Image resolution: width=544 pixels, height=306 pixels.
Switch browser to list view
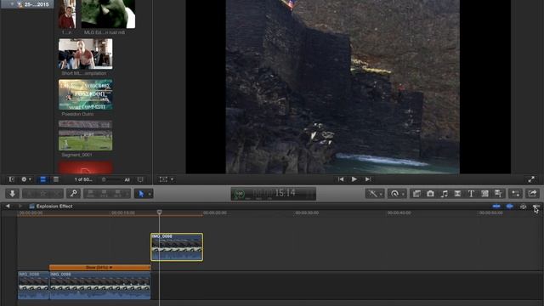point(56,179)
